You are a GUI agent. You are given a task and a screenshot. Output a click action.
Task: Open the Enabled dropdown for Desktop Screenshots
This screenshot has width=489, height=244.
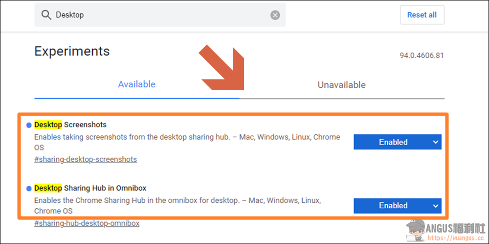click(397, 142)
